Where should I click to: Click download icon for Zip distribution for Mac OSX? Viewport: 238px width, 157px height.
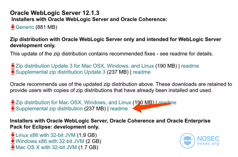pyautogui.click(x=13, y=103)
